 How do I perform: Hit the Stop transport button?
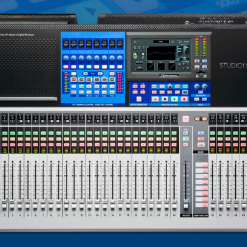coord(165,99)
